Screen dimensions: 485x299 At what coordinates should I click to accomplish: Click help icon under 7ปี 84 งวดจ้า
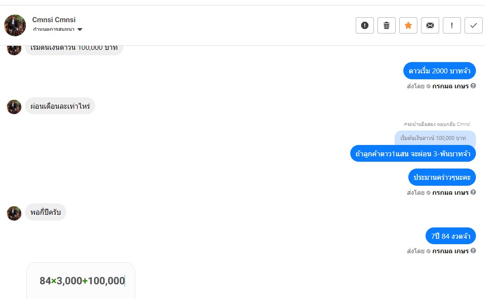[473, 251]
